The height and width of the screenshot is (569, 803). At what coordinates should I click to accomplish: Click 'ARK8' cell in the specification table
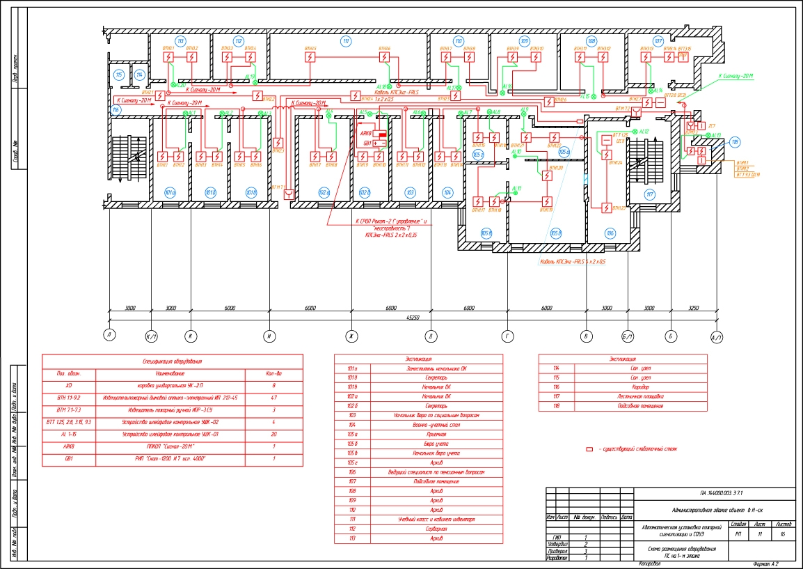click(69, 446)
